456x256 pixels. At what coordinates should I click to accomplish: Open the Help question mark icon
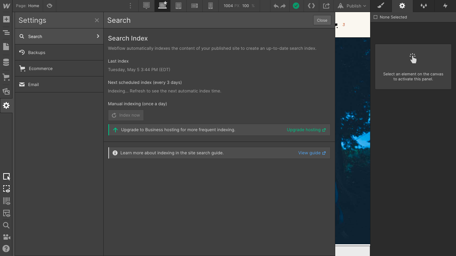pos(6,249)
